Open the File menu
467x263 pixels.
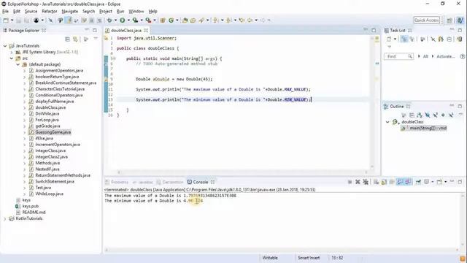pyautogui.click(x=5, y=12)
